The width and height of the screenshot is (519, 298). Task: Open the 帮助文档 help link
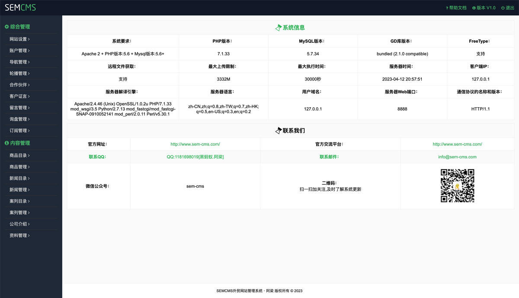[x=457, y=8]
